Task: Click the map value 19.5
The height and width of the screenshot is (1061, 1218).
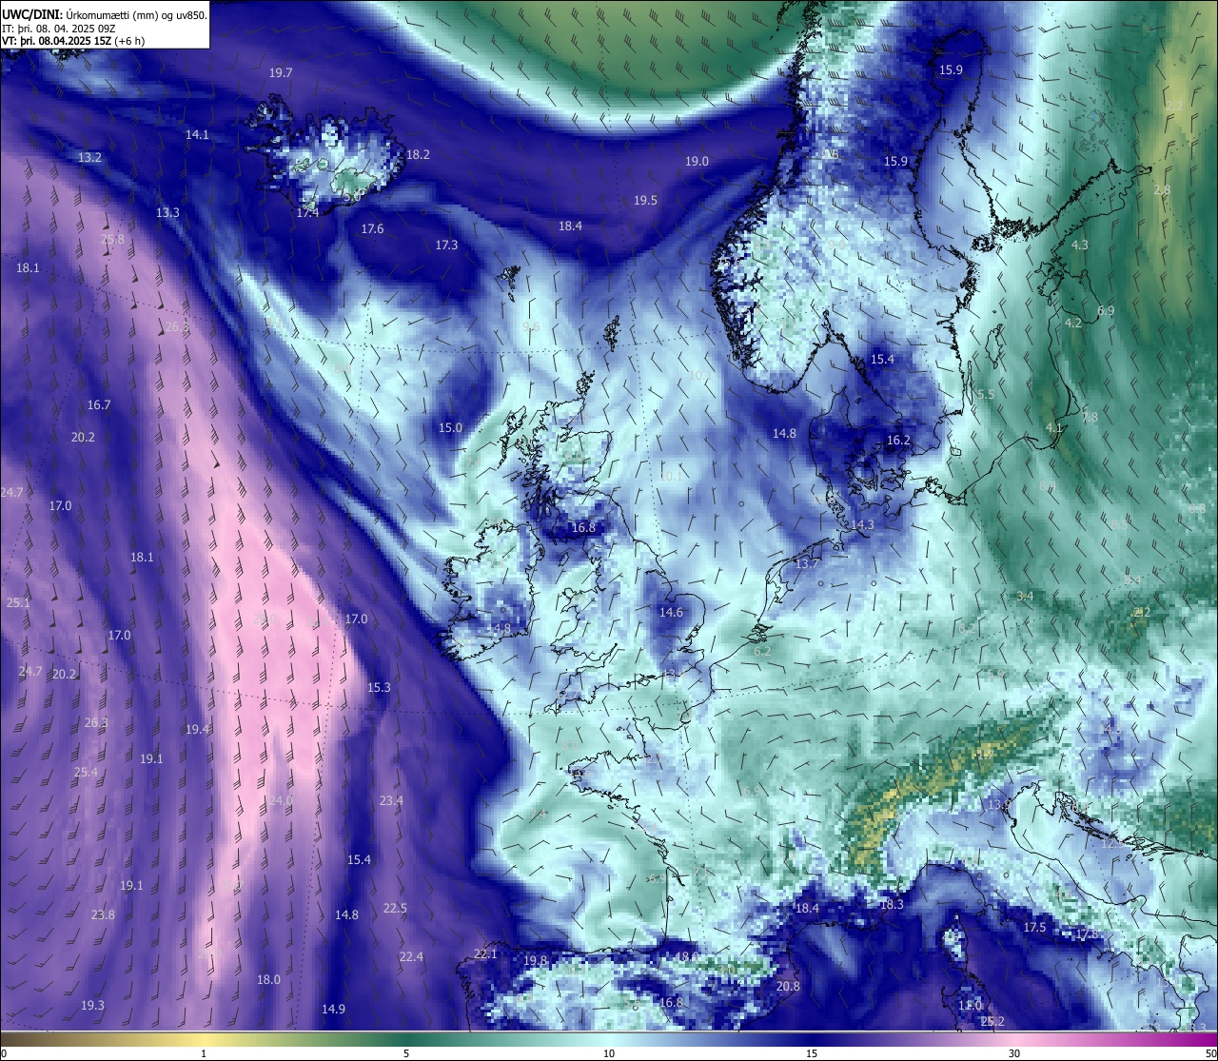Action: pyautogui.click(x=645, y=201)
